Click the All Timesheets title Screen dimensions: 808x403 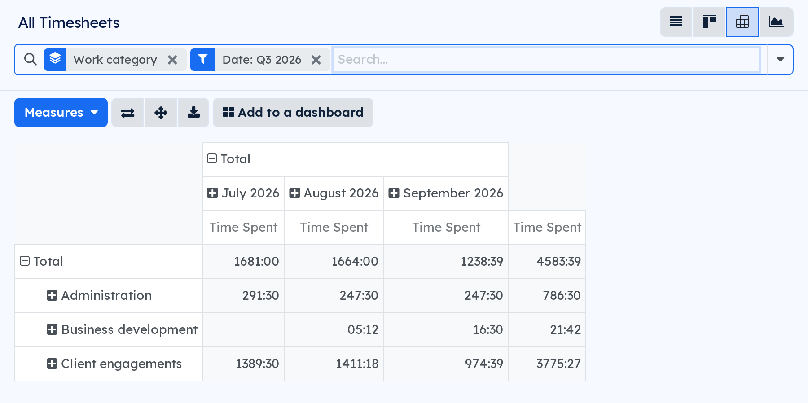69,22
